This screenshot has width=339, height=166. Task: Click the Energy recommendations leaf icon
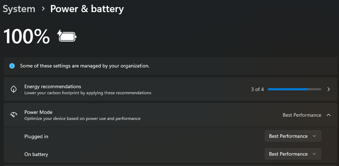tap(14, 89)
